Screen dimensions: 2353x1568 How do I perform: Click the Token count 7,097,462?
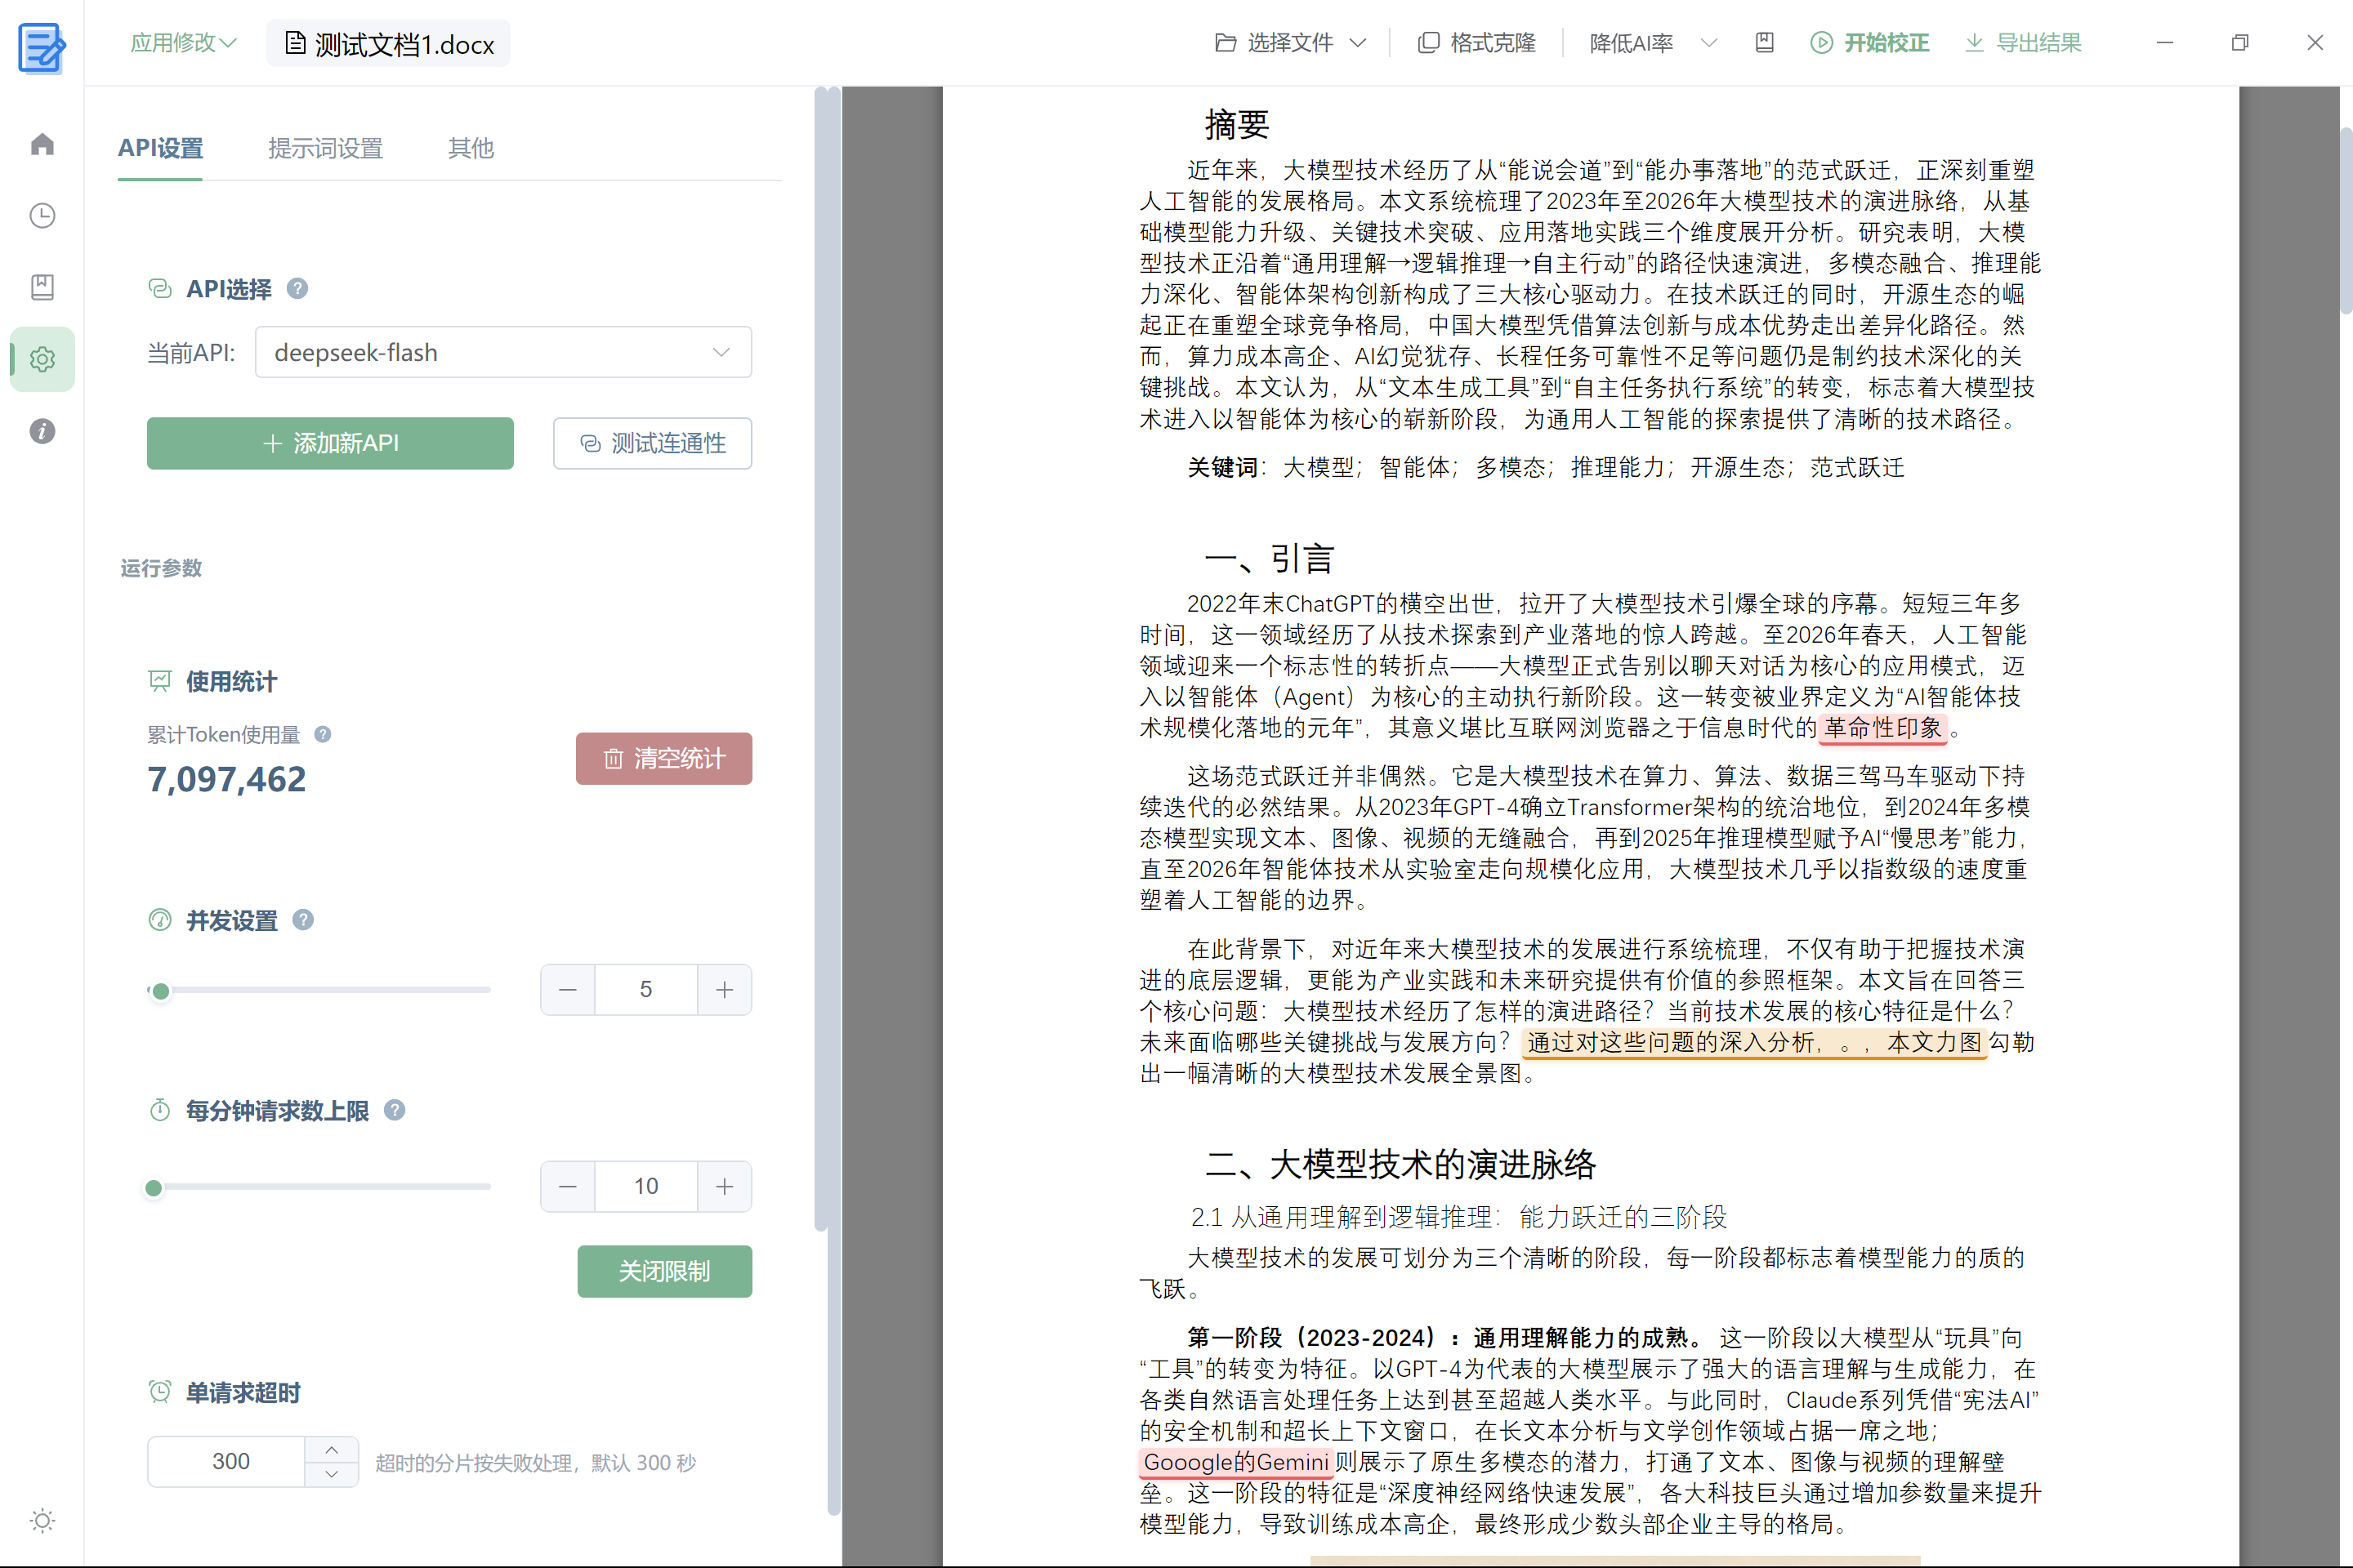point(227,780)
